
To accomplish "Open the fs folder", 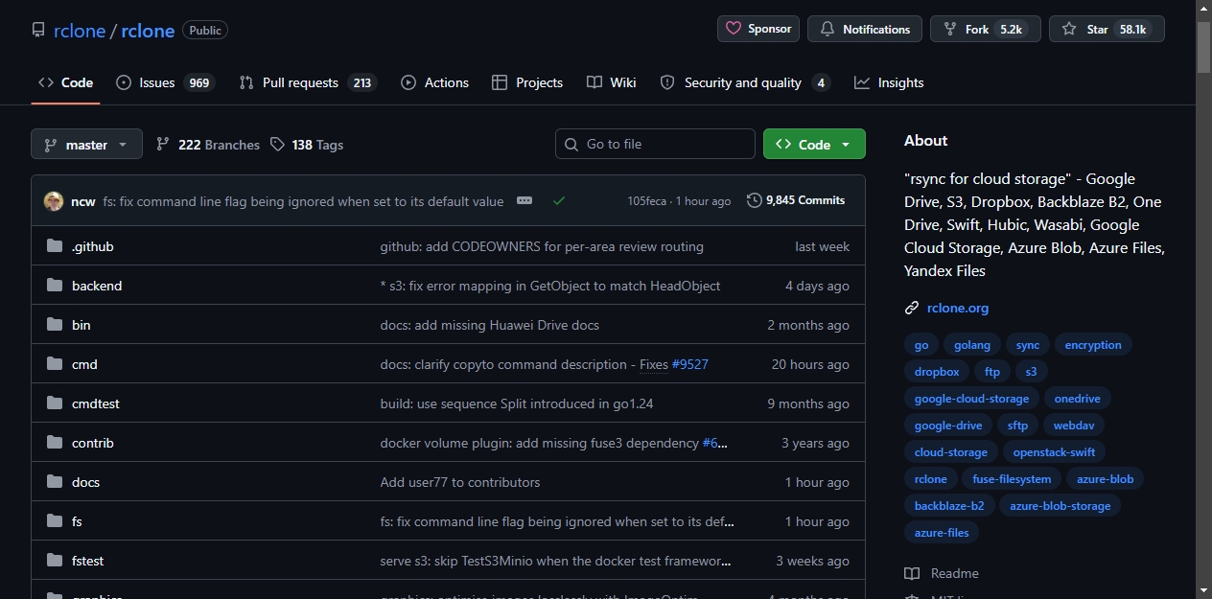I will coord(77,521).
